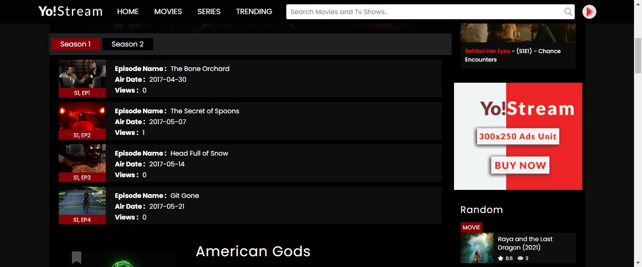Click air date 2017-05-14

click(x=167, y=164)
